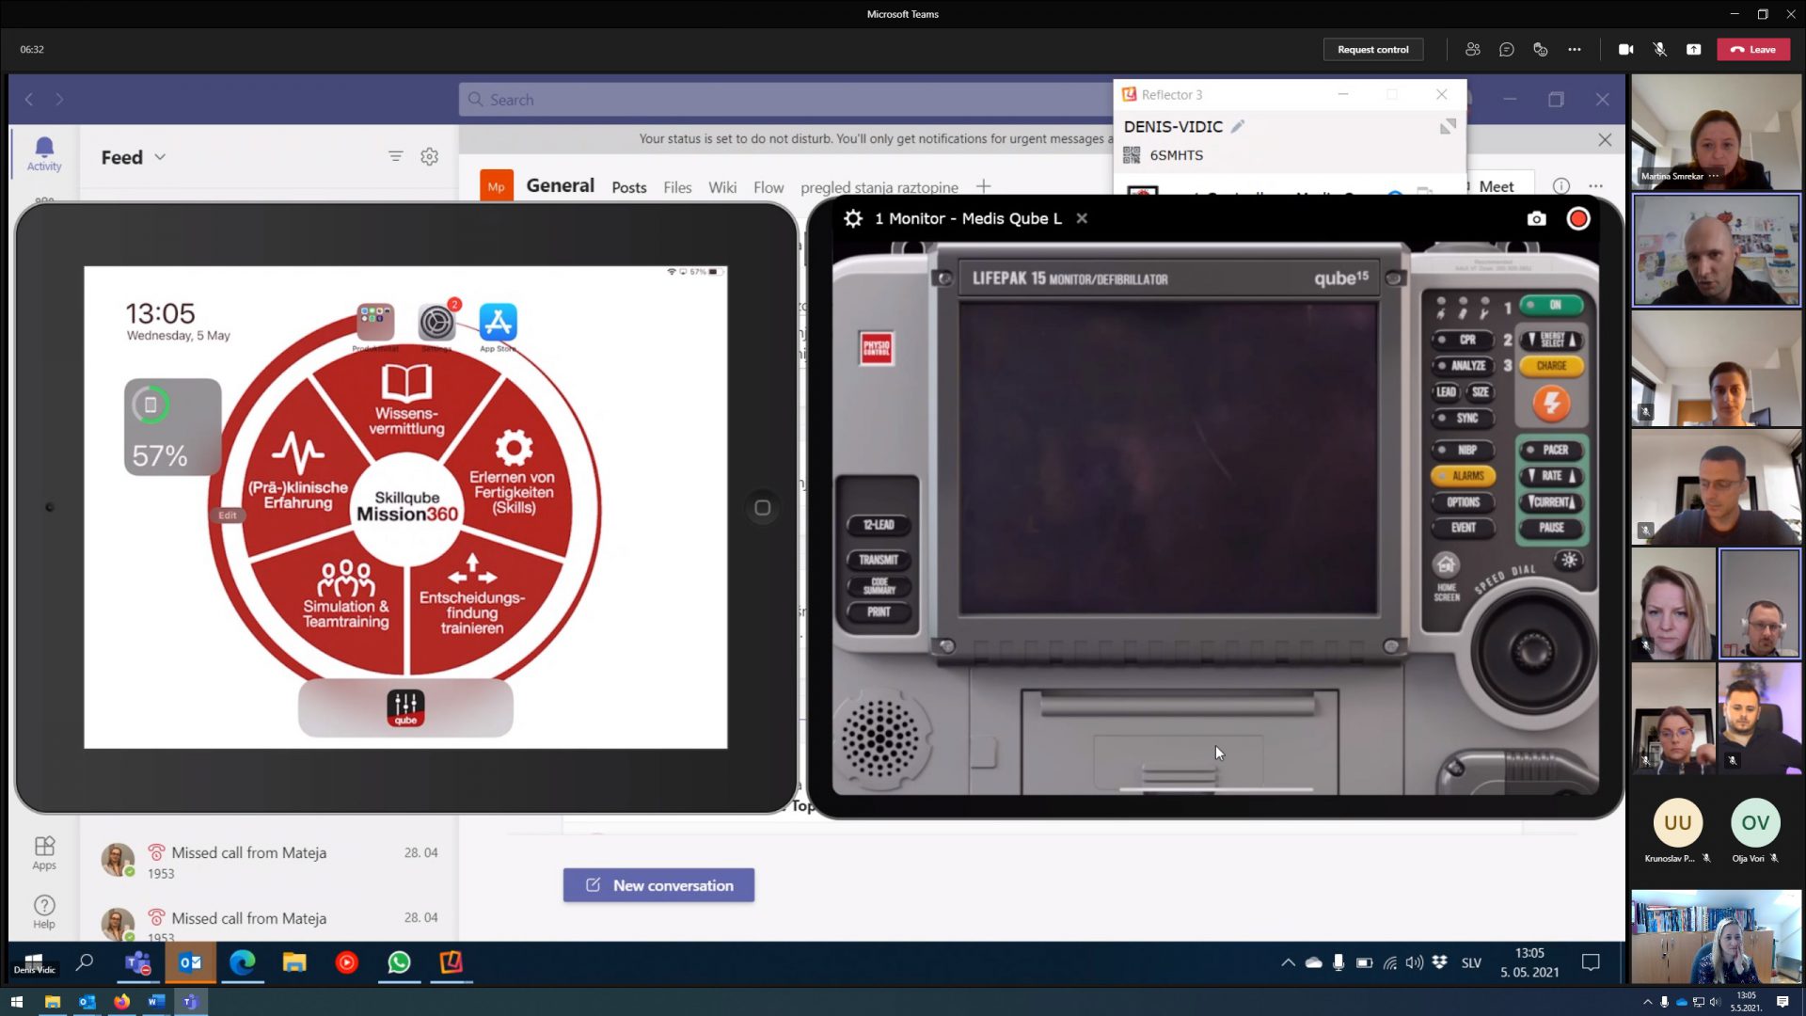
Task: Open Wissensvermittlung segment on iPad wheel
Action: pos(406,400)
